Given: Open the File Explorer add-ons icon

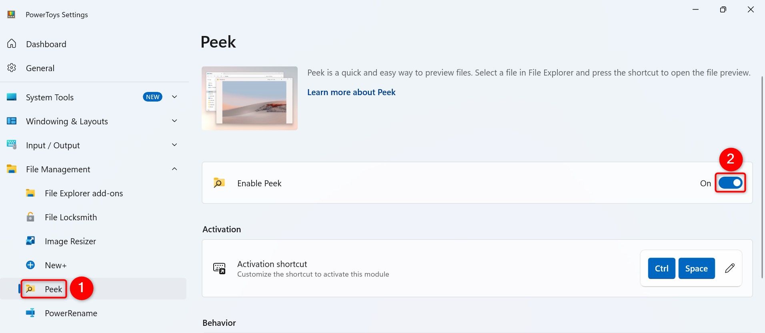Looking at the screenshot, I should click(x=30, y=193).
